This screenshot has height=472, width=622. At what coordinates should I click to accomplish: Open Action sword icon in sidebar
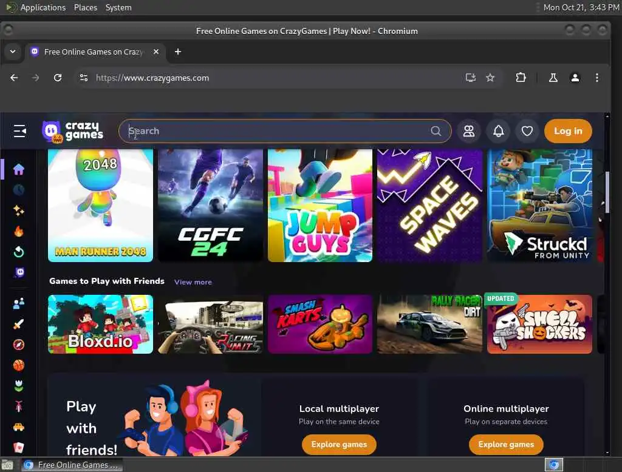(x=19, y=324)
